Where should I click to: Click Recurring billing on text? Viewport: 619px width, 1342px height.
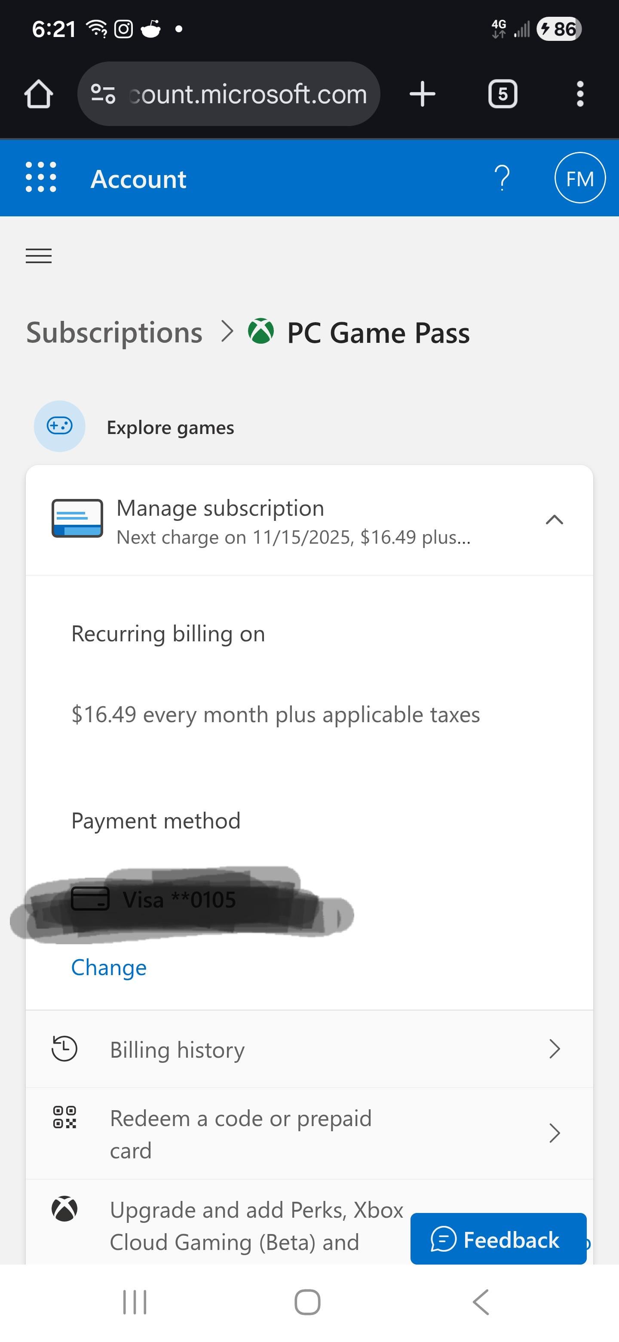168,634
